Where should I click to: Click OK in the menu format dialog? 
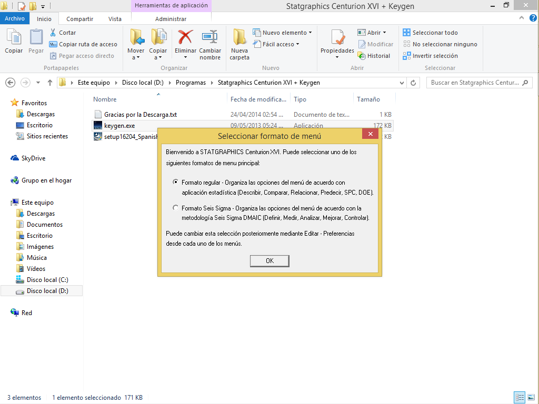click(x=269, y=261)
